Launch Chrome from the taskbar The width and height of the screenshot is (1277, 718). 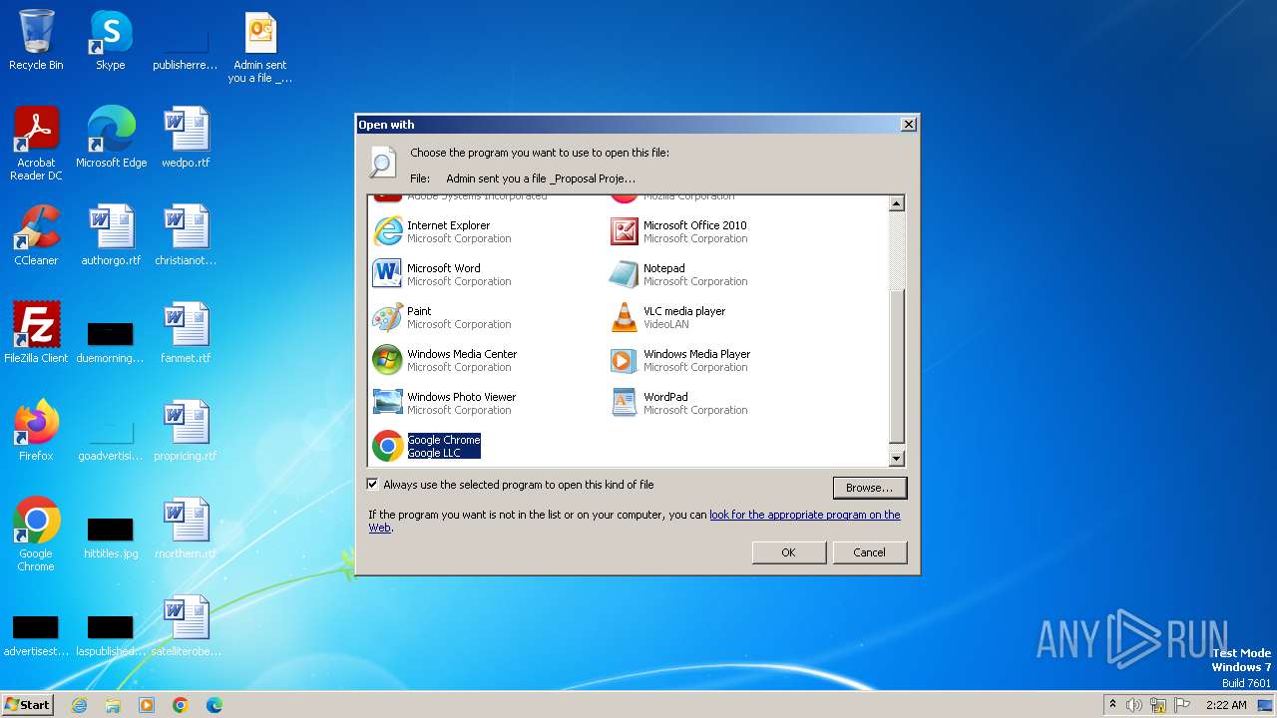point(181,705)
